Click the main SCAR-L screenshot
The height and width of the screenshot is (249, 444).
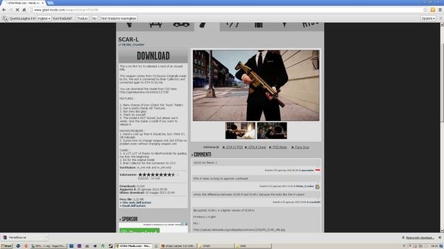tap(256, 85)
